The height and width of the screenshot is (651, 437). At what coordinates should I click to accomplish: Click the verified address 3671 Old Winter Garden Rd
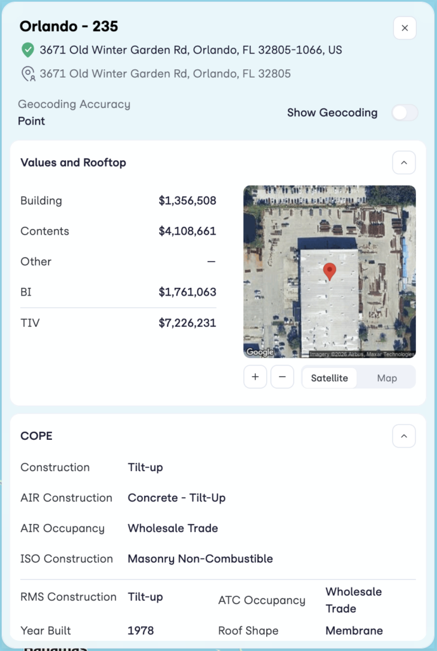coord(191,50)
